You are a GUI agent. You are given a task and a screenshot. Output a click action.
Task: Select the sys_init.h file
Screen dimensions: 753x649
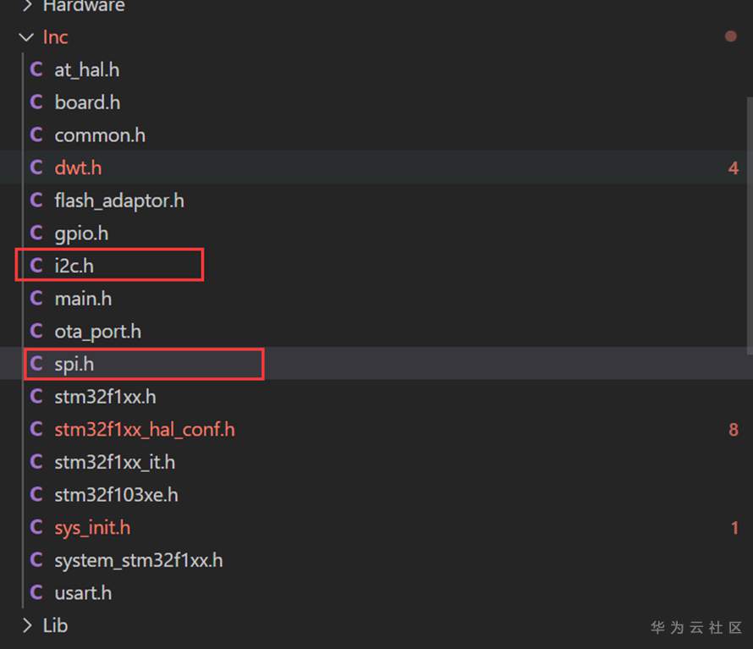(92, 528)
